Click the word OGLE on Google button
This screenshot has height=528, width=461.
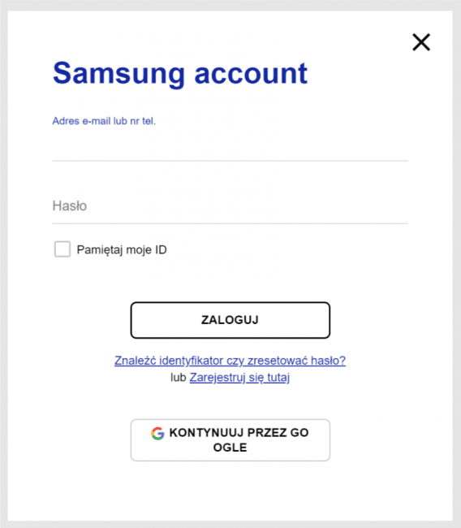[230, 448]
